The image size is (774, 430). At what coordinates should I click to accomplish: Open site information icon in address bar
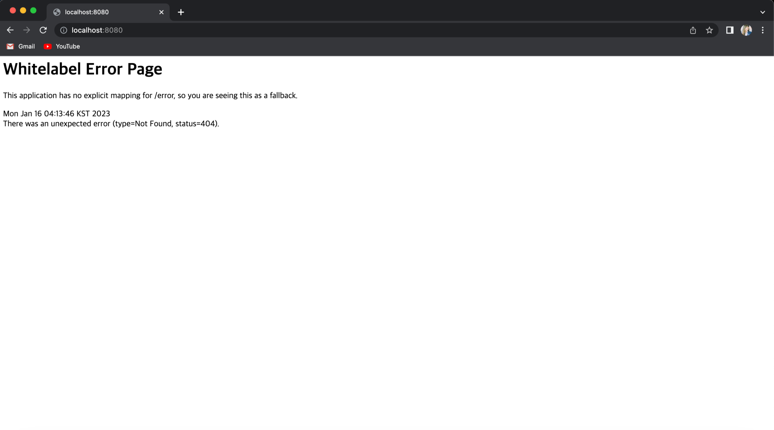[64, 30]
